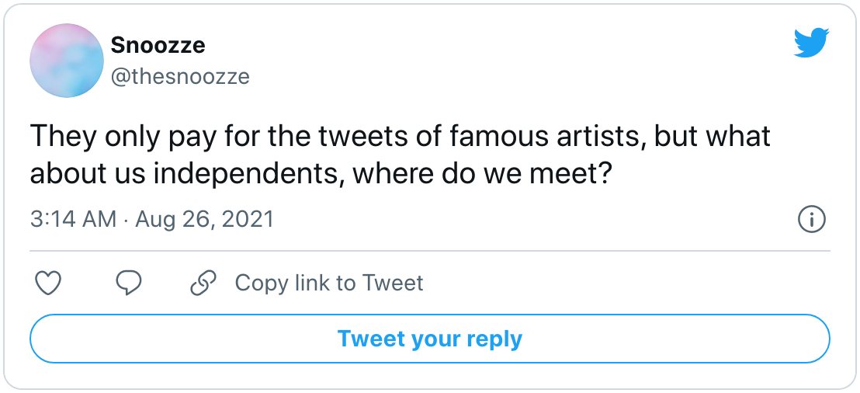The width and height of the screenshot is (860, 393).
Task: Open the 3:14 AM time link
Action: 74,220
